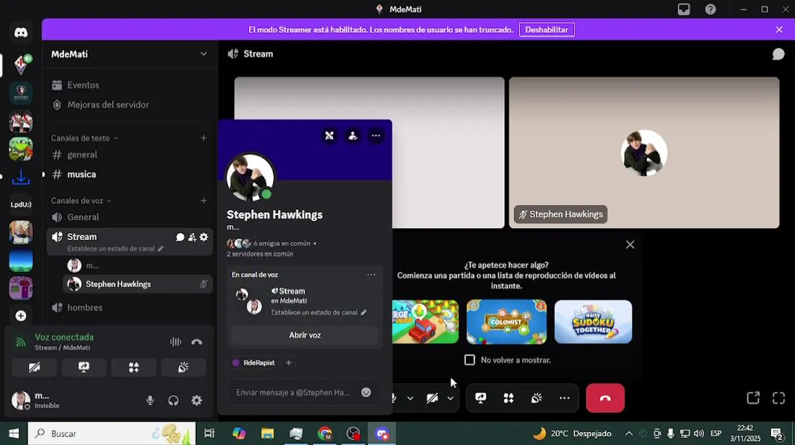795x445 pixels.
Task: Dismiss the Streamer mode purple banner
Action: 779,30
